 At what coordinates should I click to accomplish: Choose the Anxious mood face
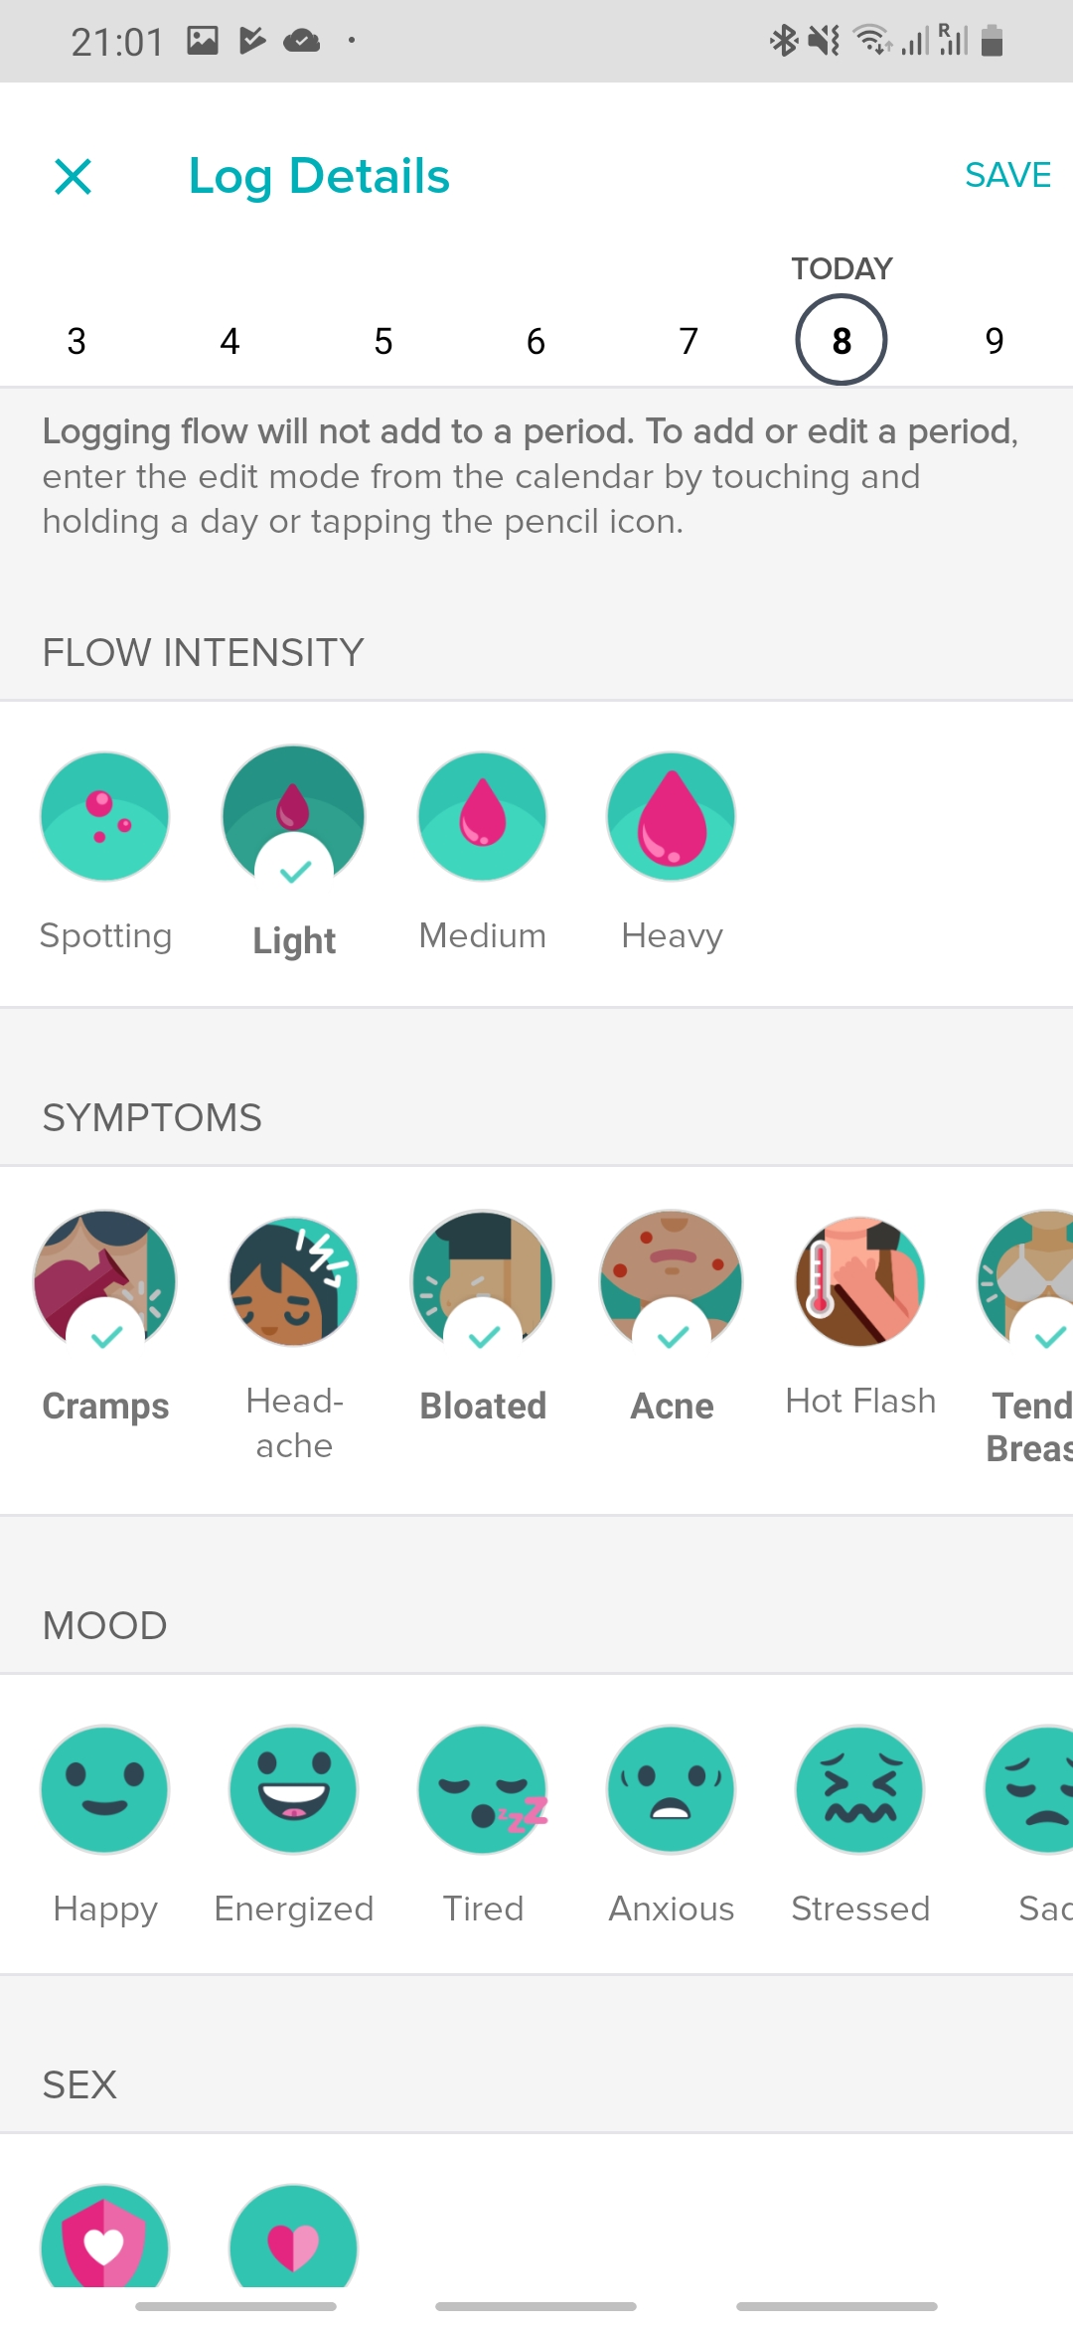671,1789
